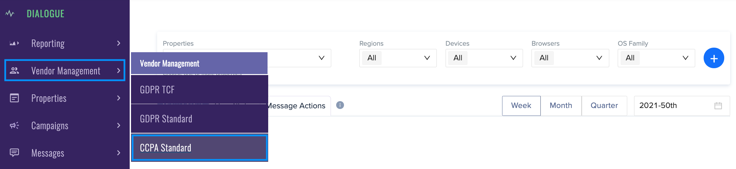Image resolution: width=736 pixels, height=169 pixels.
Task: Click the Campaigns megaphone icon
Action: tap(14, 125)
